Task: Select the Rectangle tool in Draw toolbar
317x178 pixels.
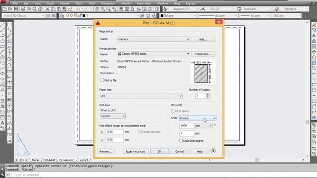Action: coord(2,46)
